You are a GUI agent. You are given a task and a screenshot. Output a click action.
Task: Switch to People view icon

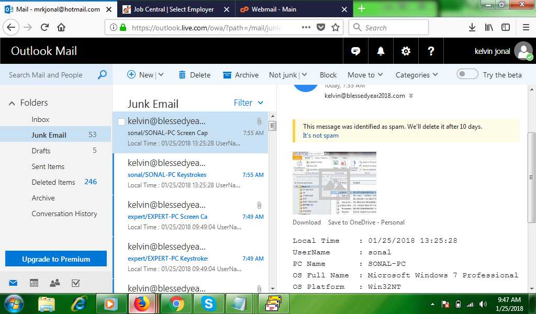click(55, 283)
